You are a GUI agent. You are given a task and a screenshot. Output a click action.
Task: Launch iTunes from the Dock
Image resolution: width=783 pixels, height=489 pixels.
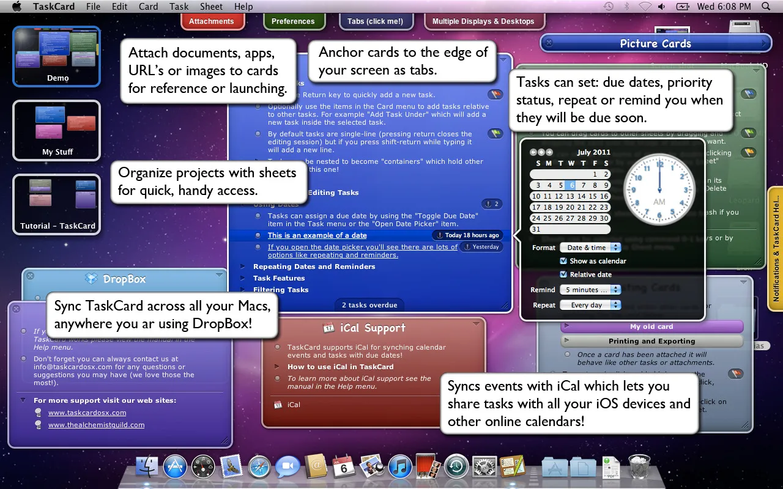(400, 468)
